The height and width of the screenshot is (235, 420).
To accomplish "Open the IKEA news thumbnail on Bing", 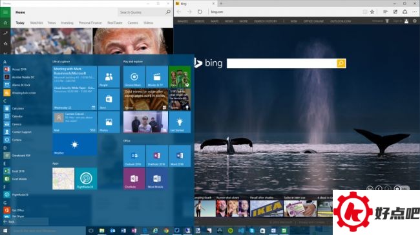I will pyautogui.click(x=266, y=209).
